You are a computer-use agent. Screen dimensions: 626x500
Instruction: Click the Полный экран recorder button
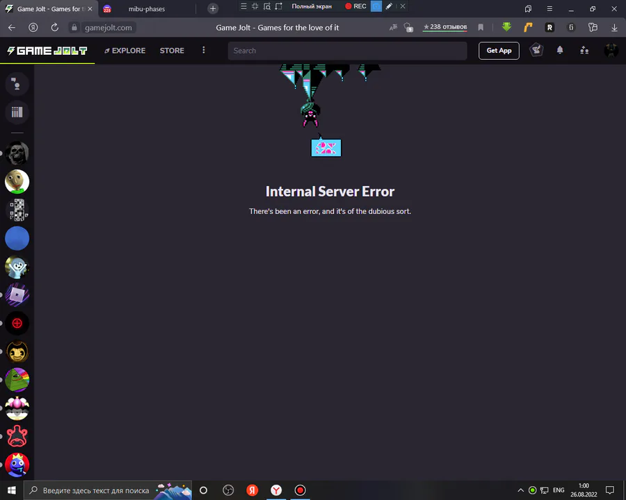click(x=312, y=6)
